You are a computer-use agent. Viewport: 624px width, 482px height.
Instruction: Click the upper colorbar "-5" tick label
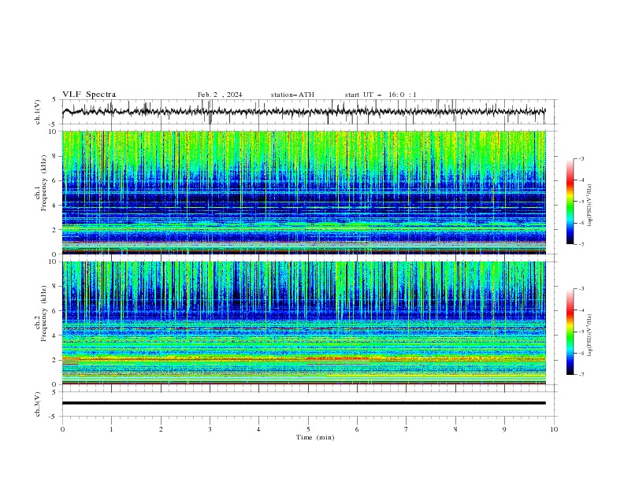(x=581, y=202)
